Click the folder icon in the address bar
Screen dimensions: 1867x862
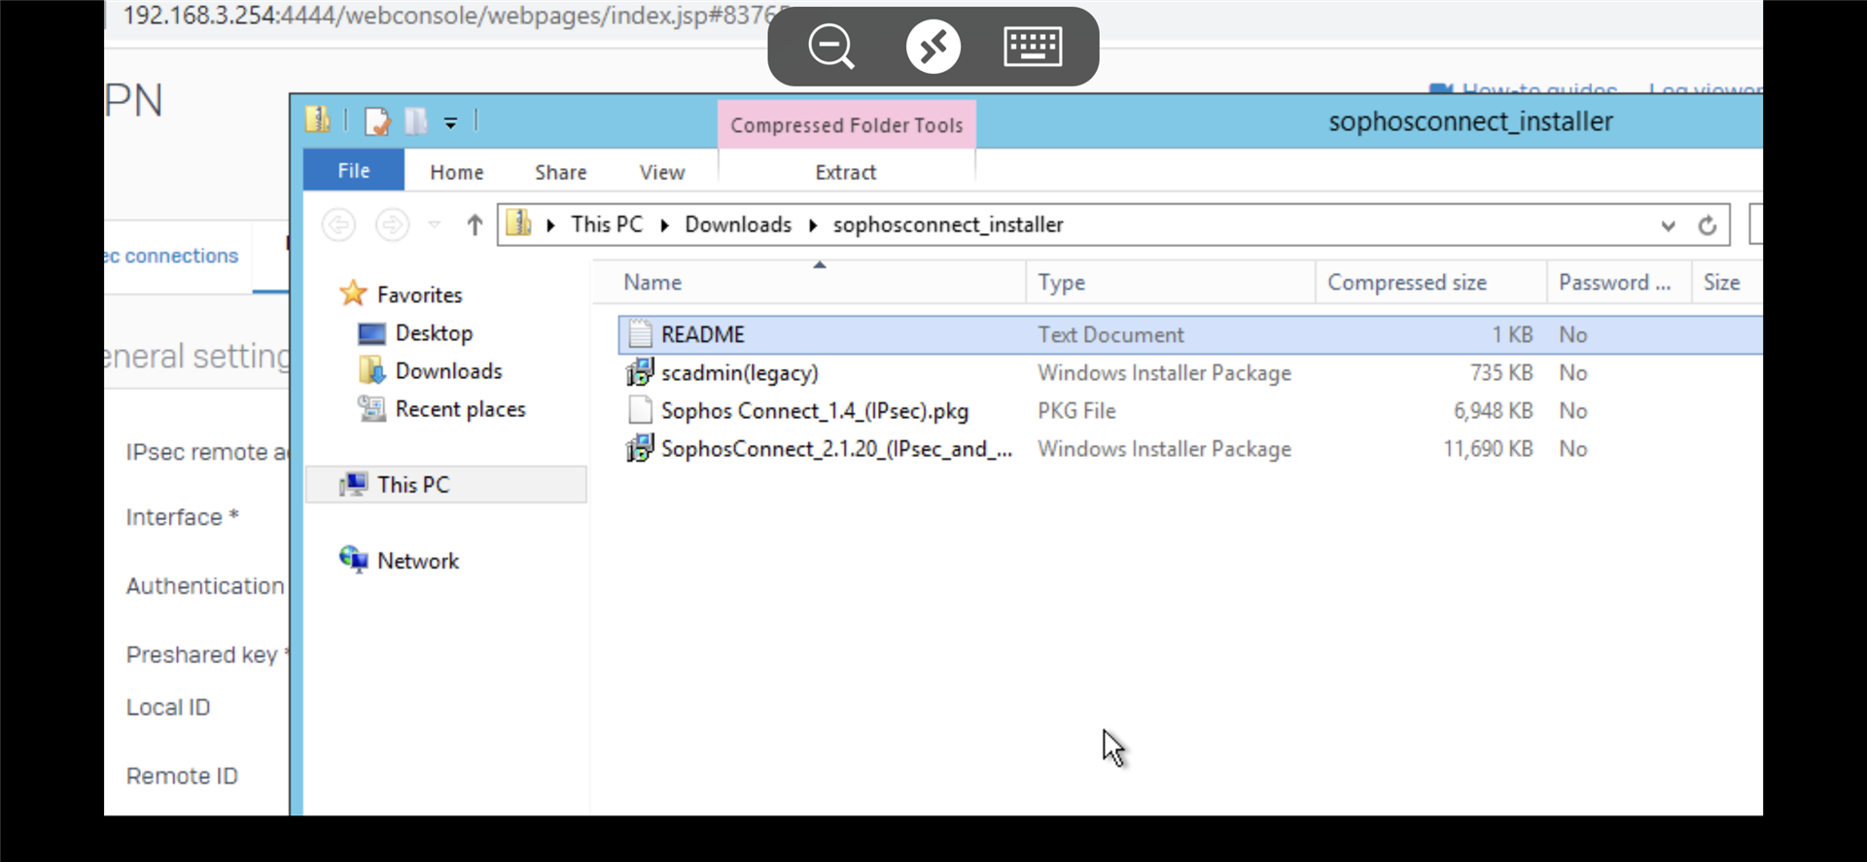519,224
